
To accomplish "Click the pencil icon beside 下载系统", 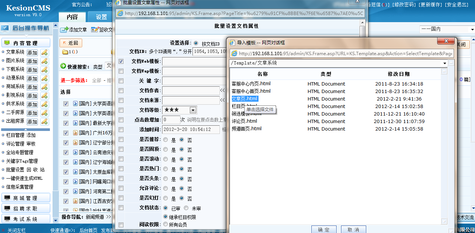I will pos(45,70).
